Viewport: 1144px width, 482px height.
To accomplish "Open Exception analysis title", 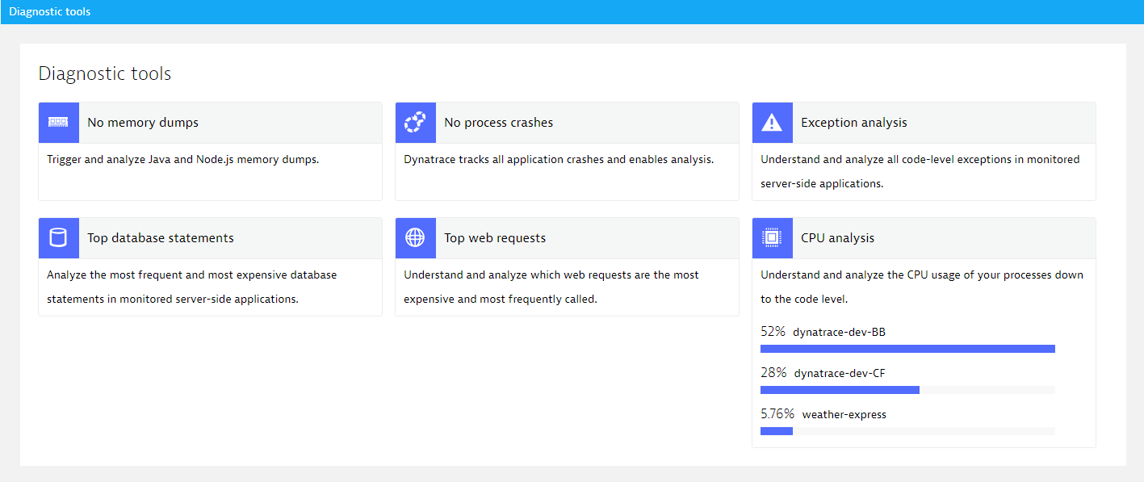I will point(854,123).
